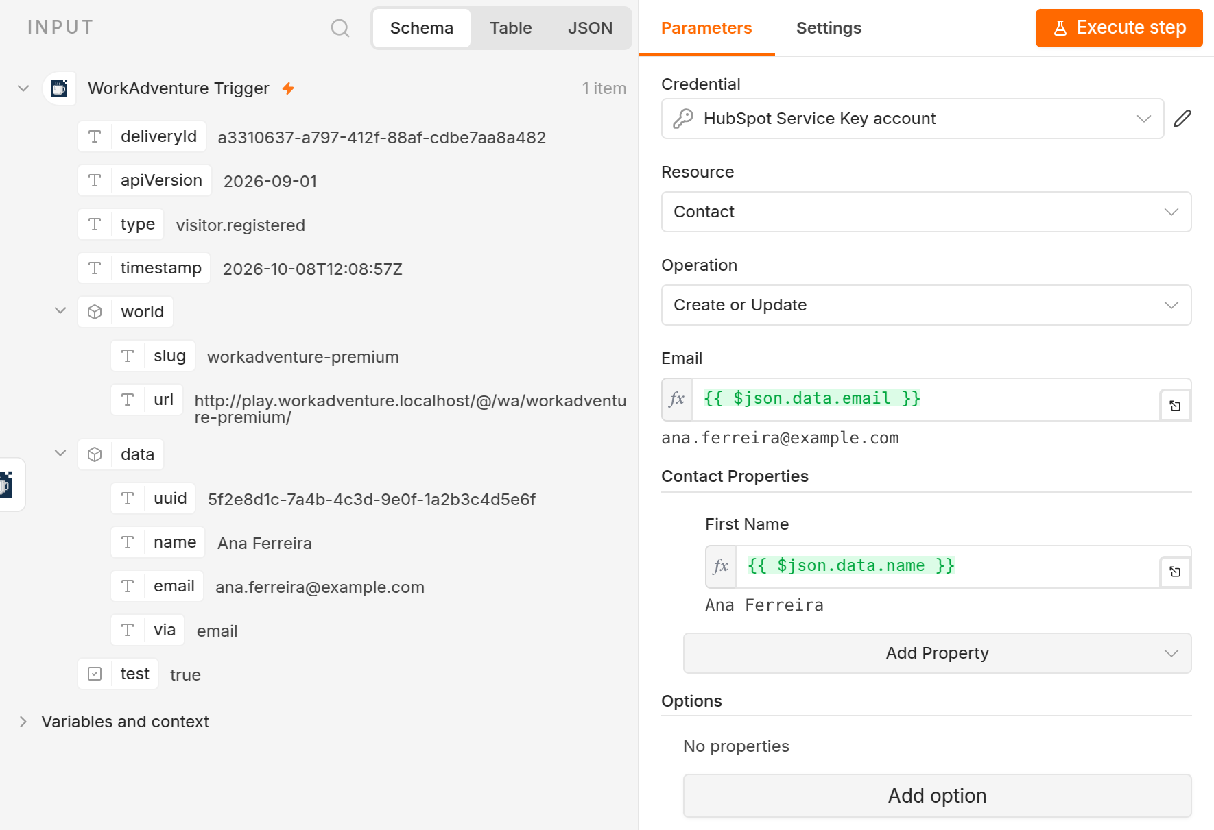
Task: Click the test boolean checkbox icon
Action: [x=95, y=674]
